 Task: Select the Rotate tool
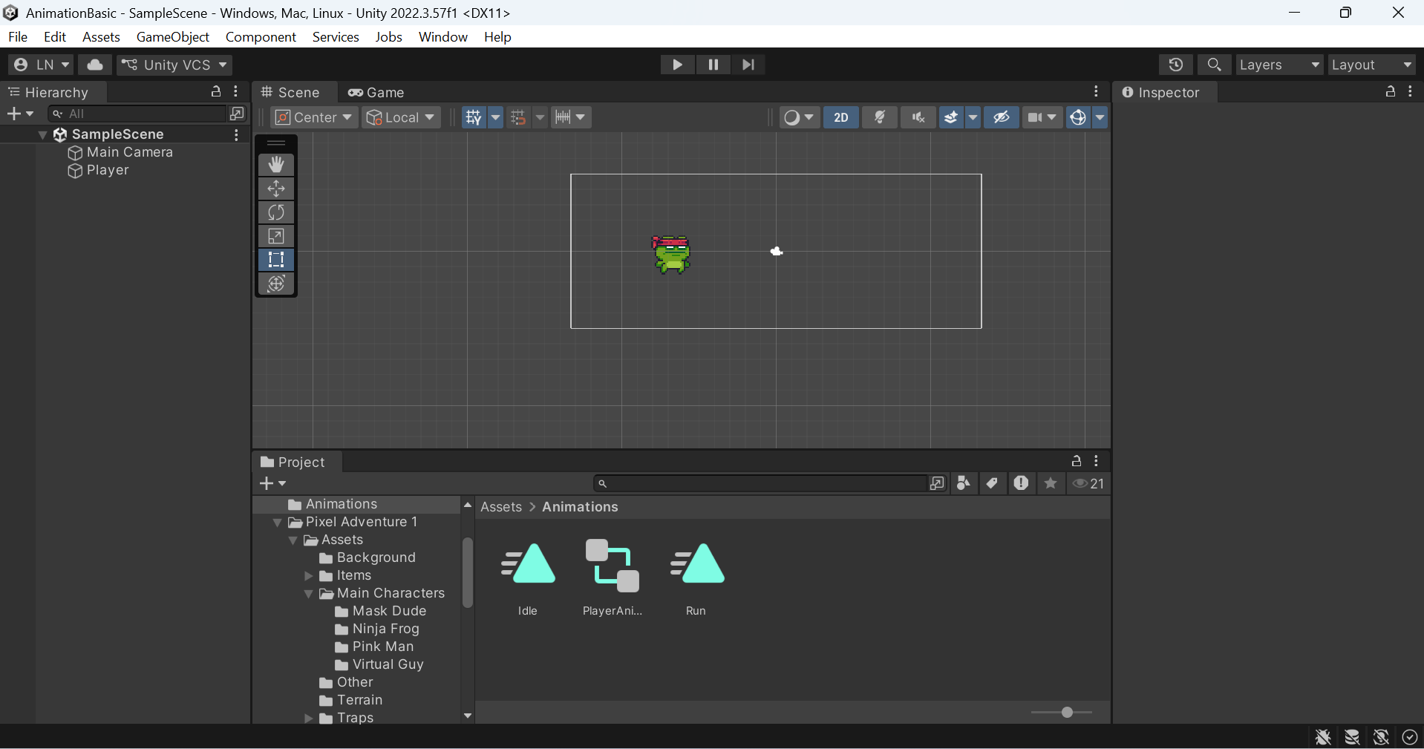[276, 212]
